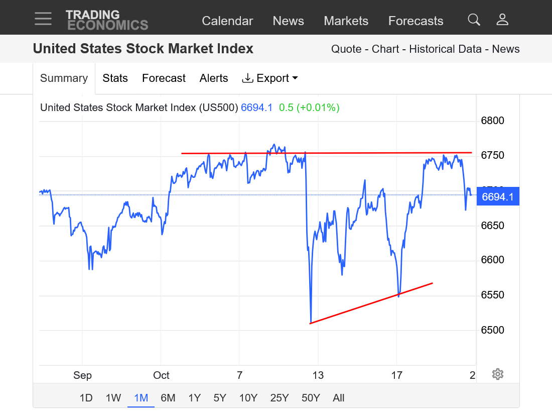
Task: Go to Calendar in top navigation
Action: 227,21
